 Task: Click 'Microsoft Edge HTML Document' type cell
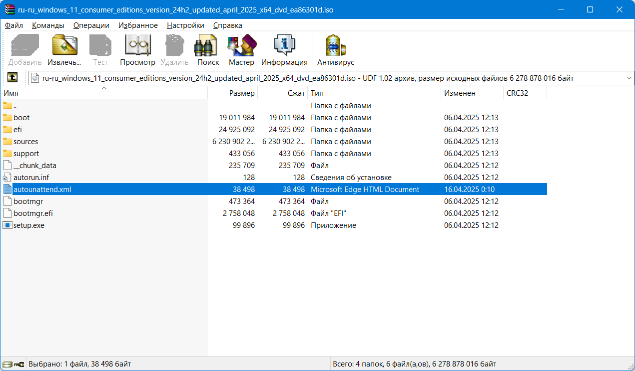365,189
